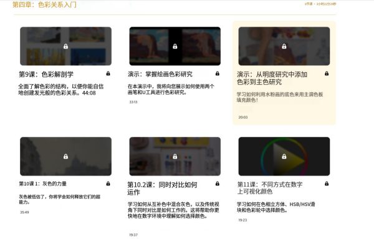
Task: Click the chapter summary showing lesson count and duration
Action: [320, 4]
